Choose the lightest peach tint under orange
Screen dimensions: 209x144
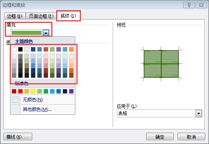click(x=71, y=56)
